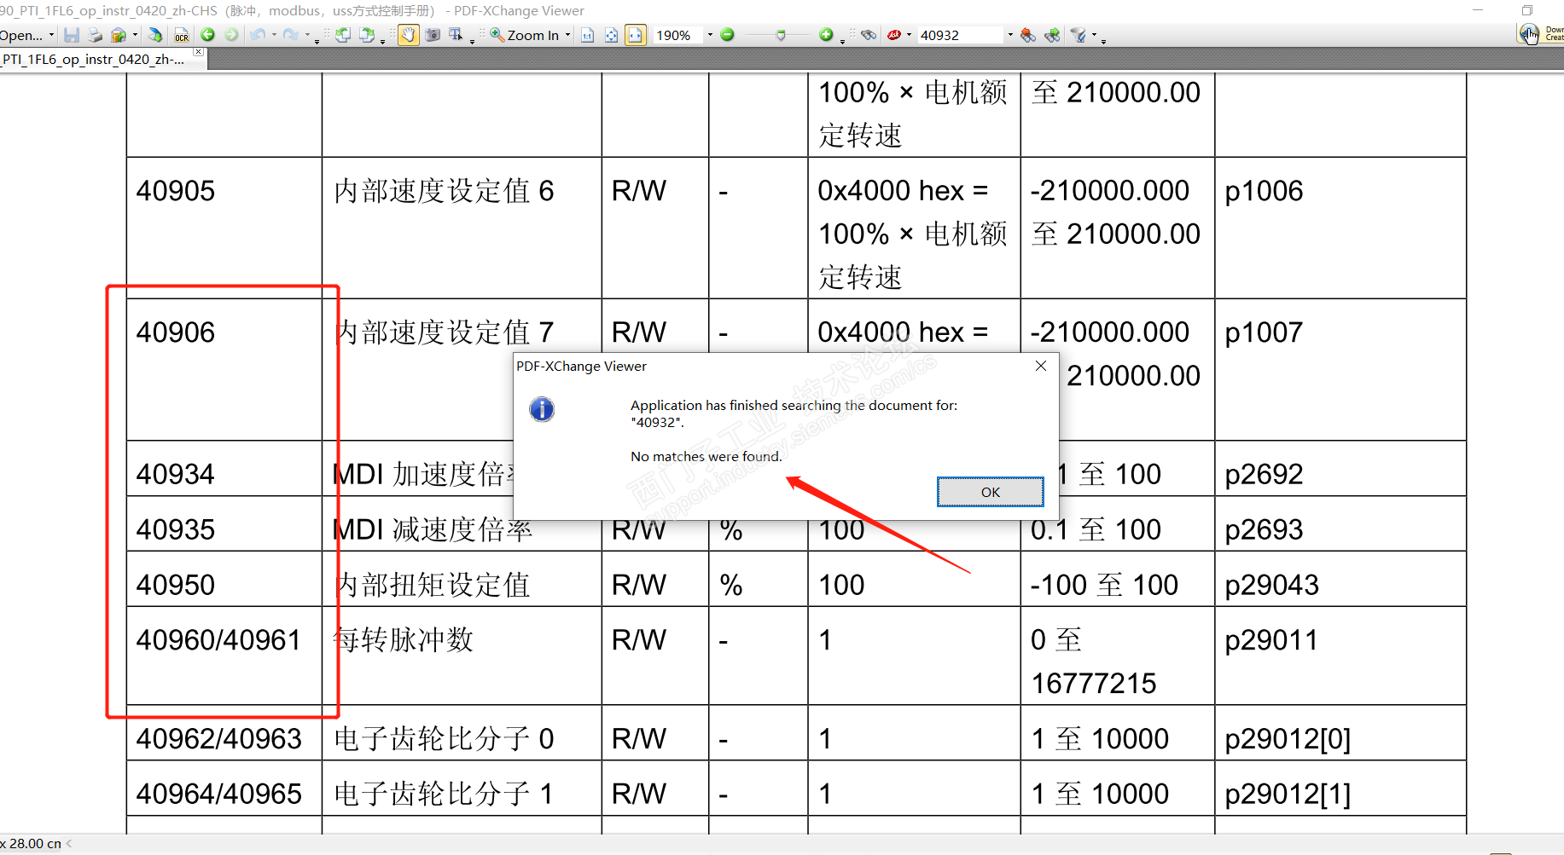
Task: Print the document via printer icon
Action: (x=95, y=35)
